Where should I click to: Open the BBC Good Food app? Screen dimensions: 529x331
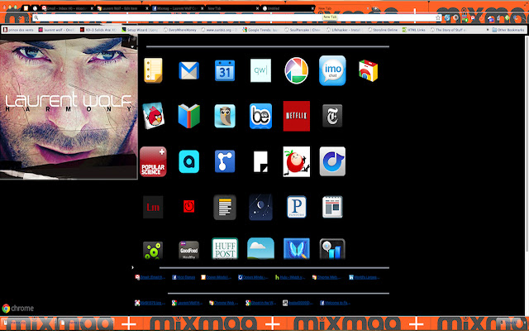189,250
